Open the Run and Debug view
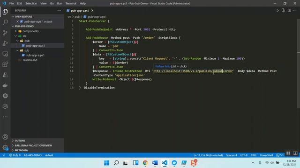Image resolution: width=300 pixels, height=168 pixels. pyautogui.click(x=5, y=43)
